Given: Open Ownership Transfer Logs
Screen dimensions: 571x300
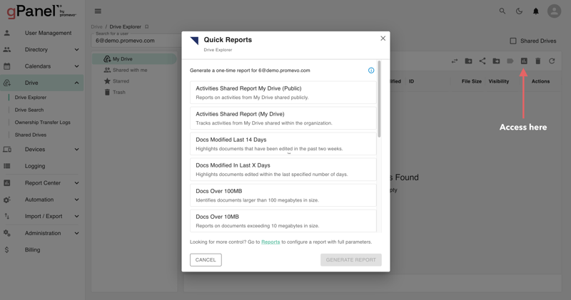Looking at the screenshot, I should 43,123.
